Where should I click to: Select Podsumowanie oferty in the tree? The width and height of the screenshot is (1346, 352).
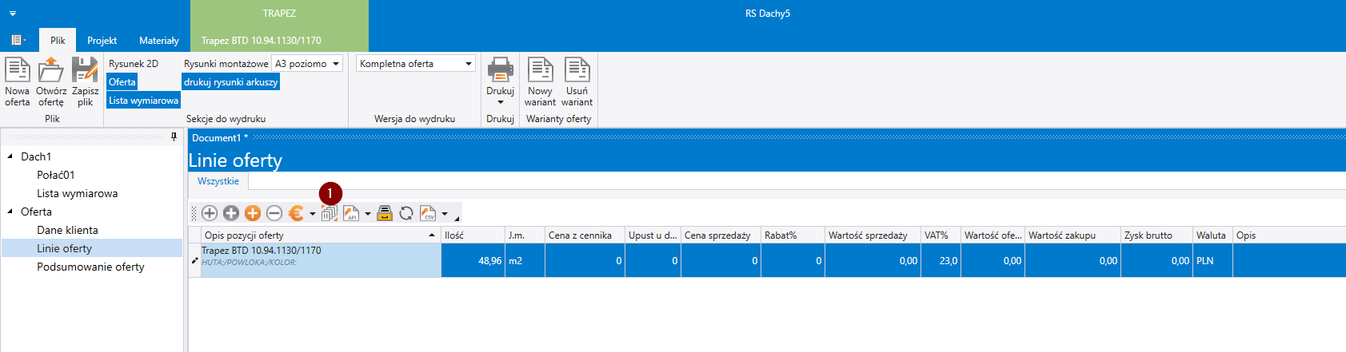(90, 267)
